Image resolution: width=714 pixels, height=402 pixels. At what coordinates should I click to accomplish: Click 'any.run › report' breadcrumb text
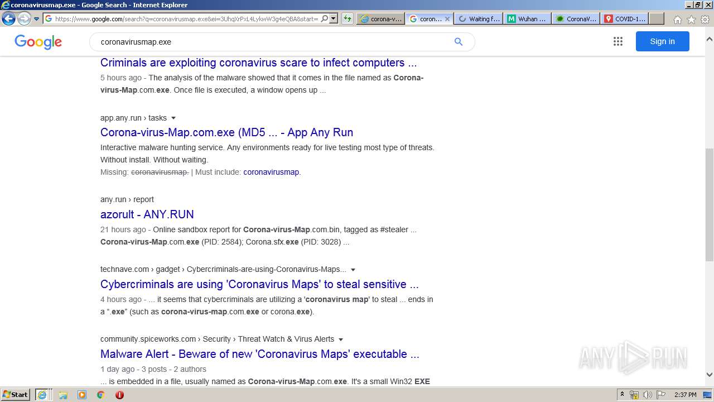pos(127,199)
